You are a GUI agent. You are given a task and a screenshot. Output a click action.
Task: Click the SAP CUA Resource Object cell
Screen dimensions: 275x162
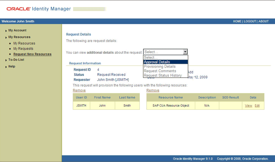pos(171,106)
